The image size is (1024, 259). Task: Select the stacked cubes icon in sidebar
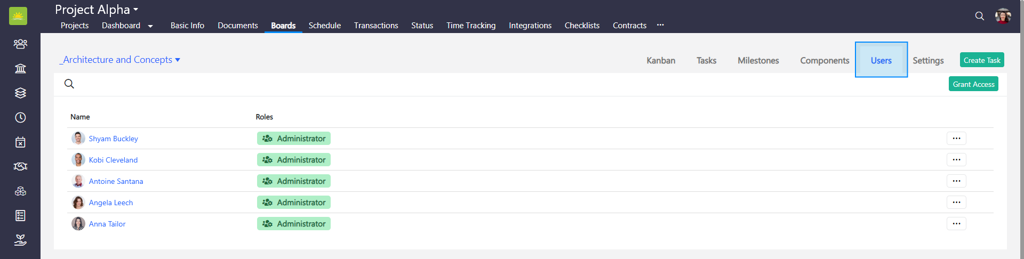[x=20, y=191]
